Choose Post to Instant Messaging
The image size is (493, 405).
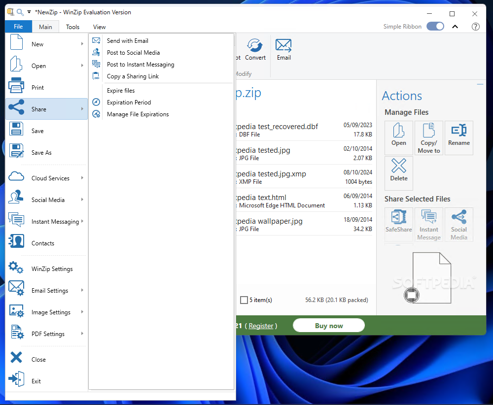click(161, 65)
